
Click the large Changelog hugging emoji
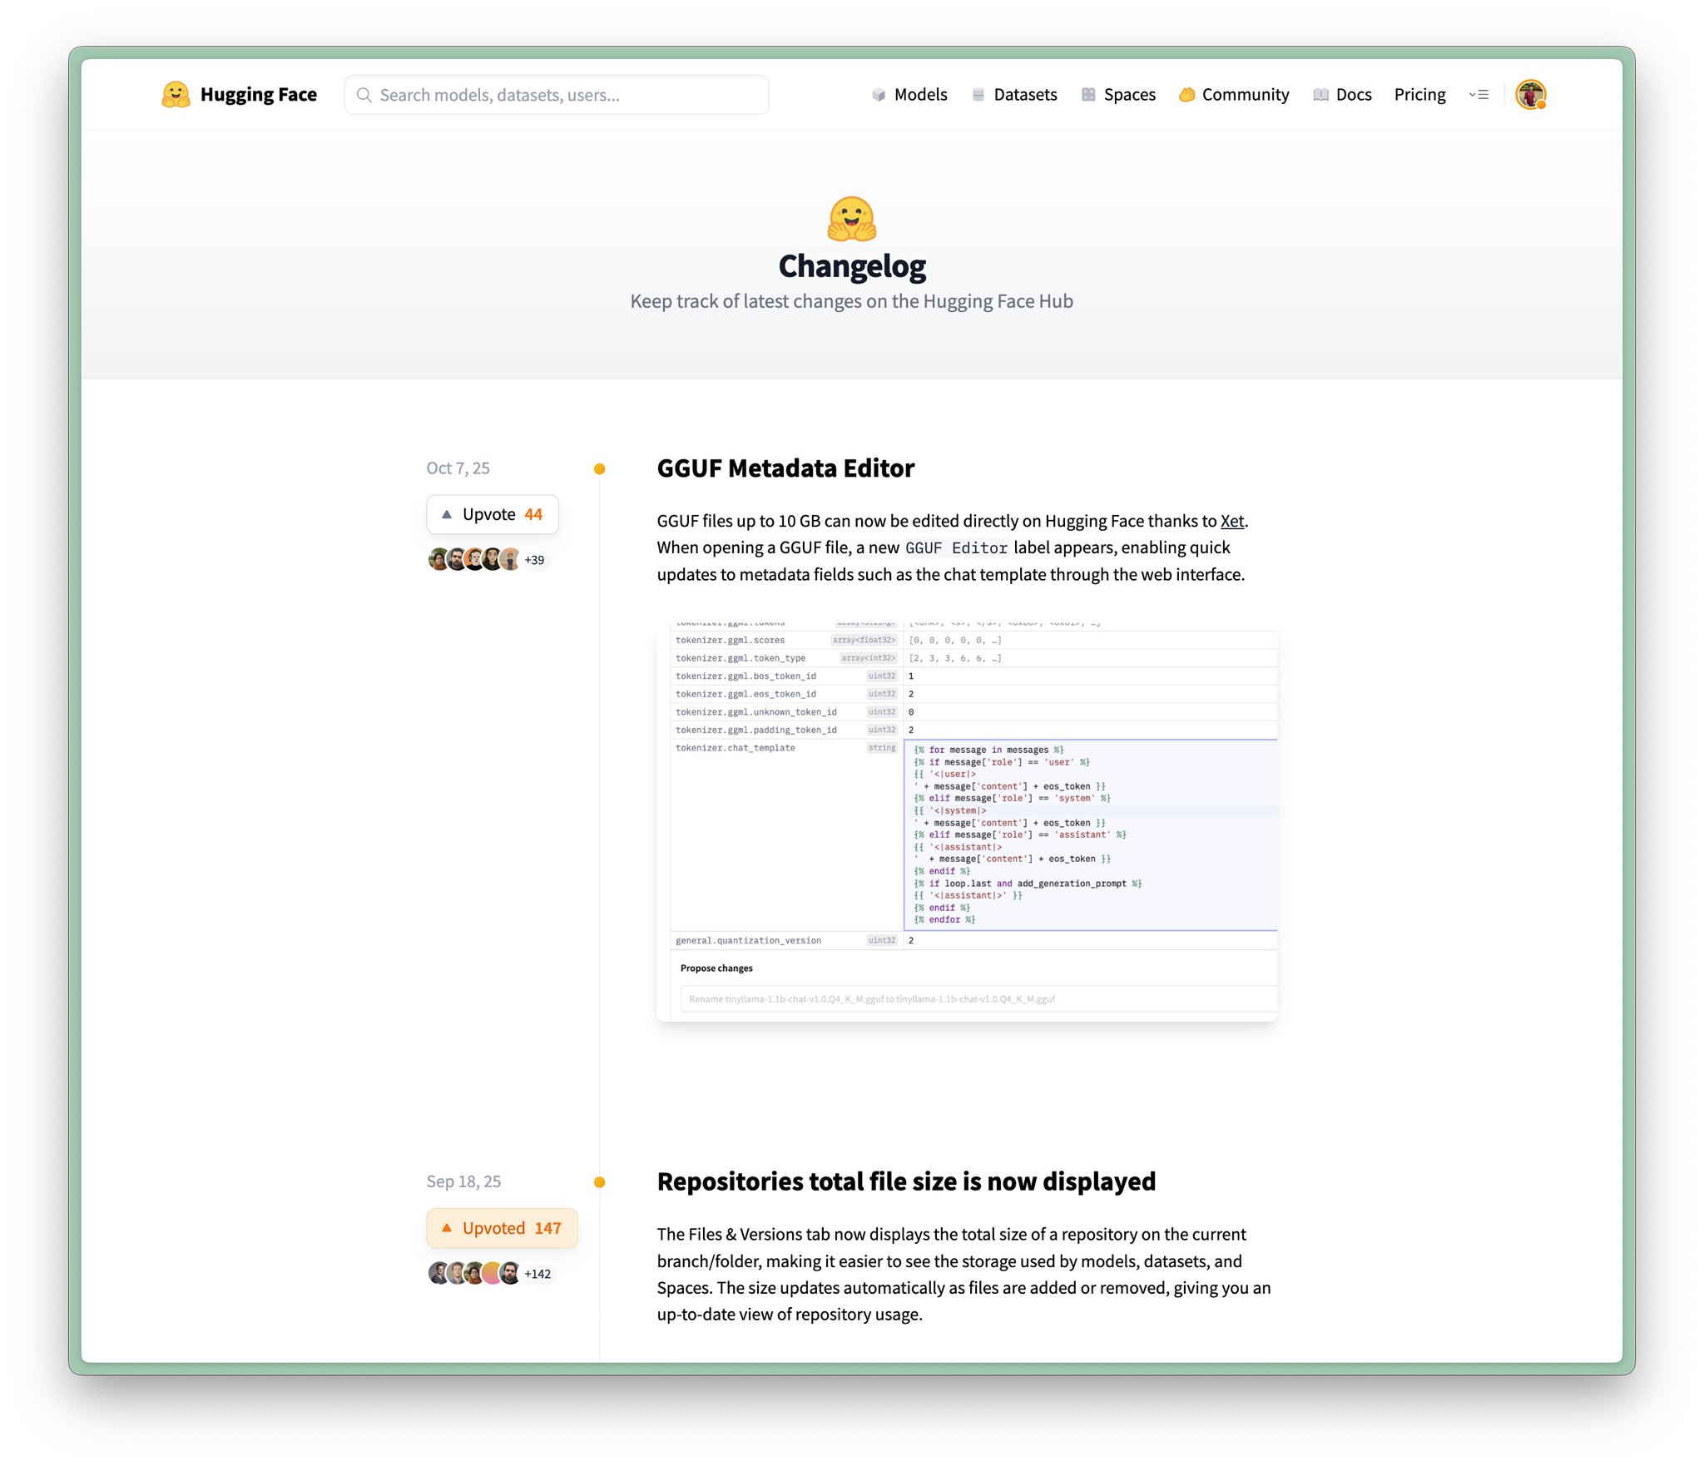pos(852,219)
